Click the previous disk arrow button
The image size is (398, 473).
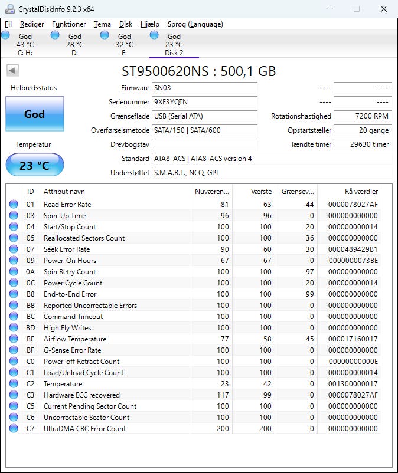click(12, 71)
